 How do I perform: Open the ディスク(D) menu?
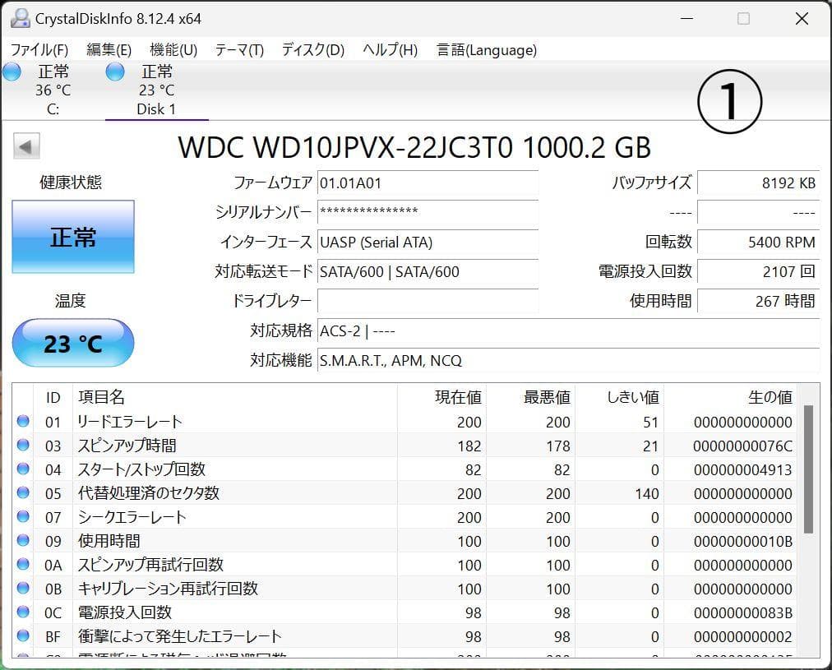click(x=313, y=50)
